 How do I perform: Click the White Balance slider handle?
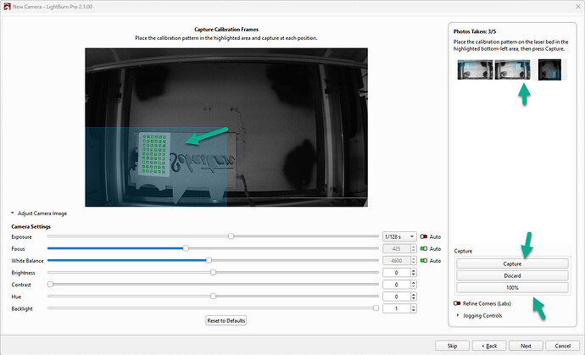coord(209,260)
